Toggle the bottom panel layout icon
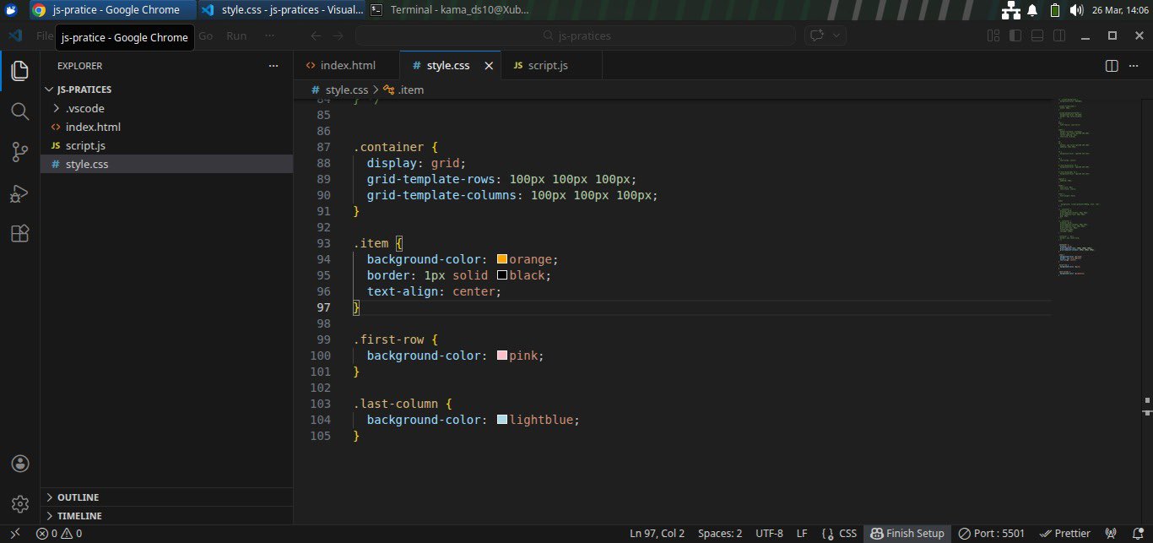 pyautogui.click(x=1037, y=35)
